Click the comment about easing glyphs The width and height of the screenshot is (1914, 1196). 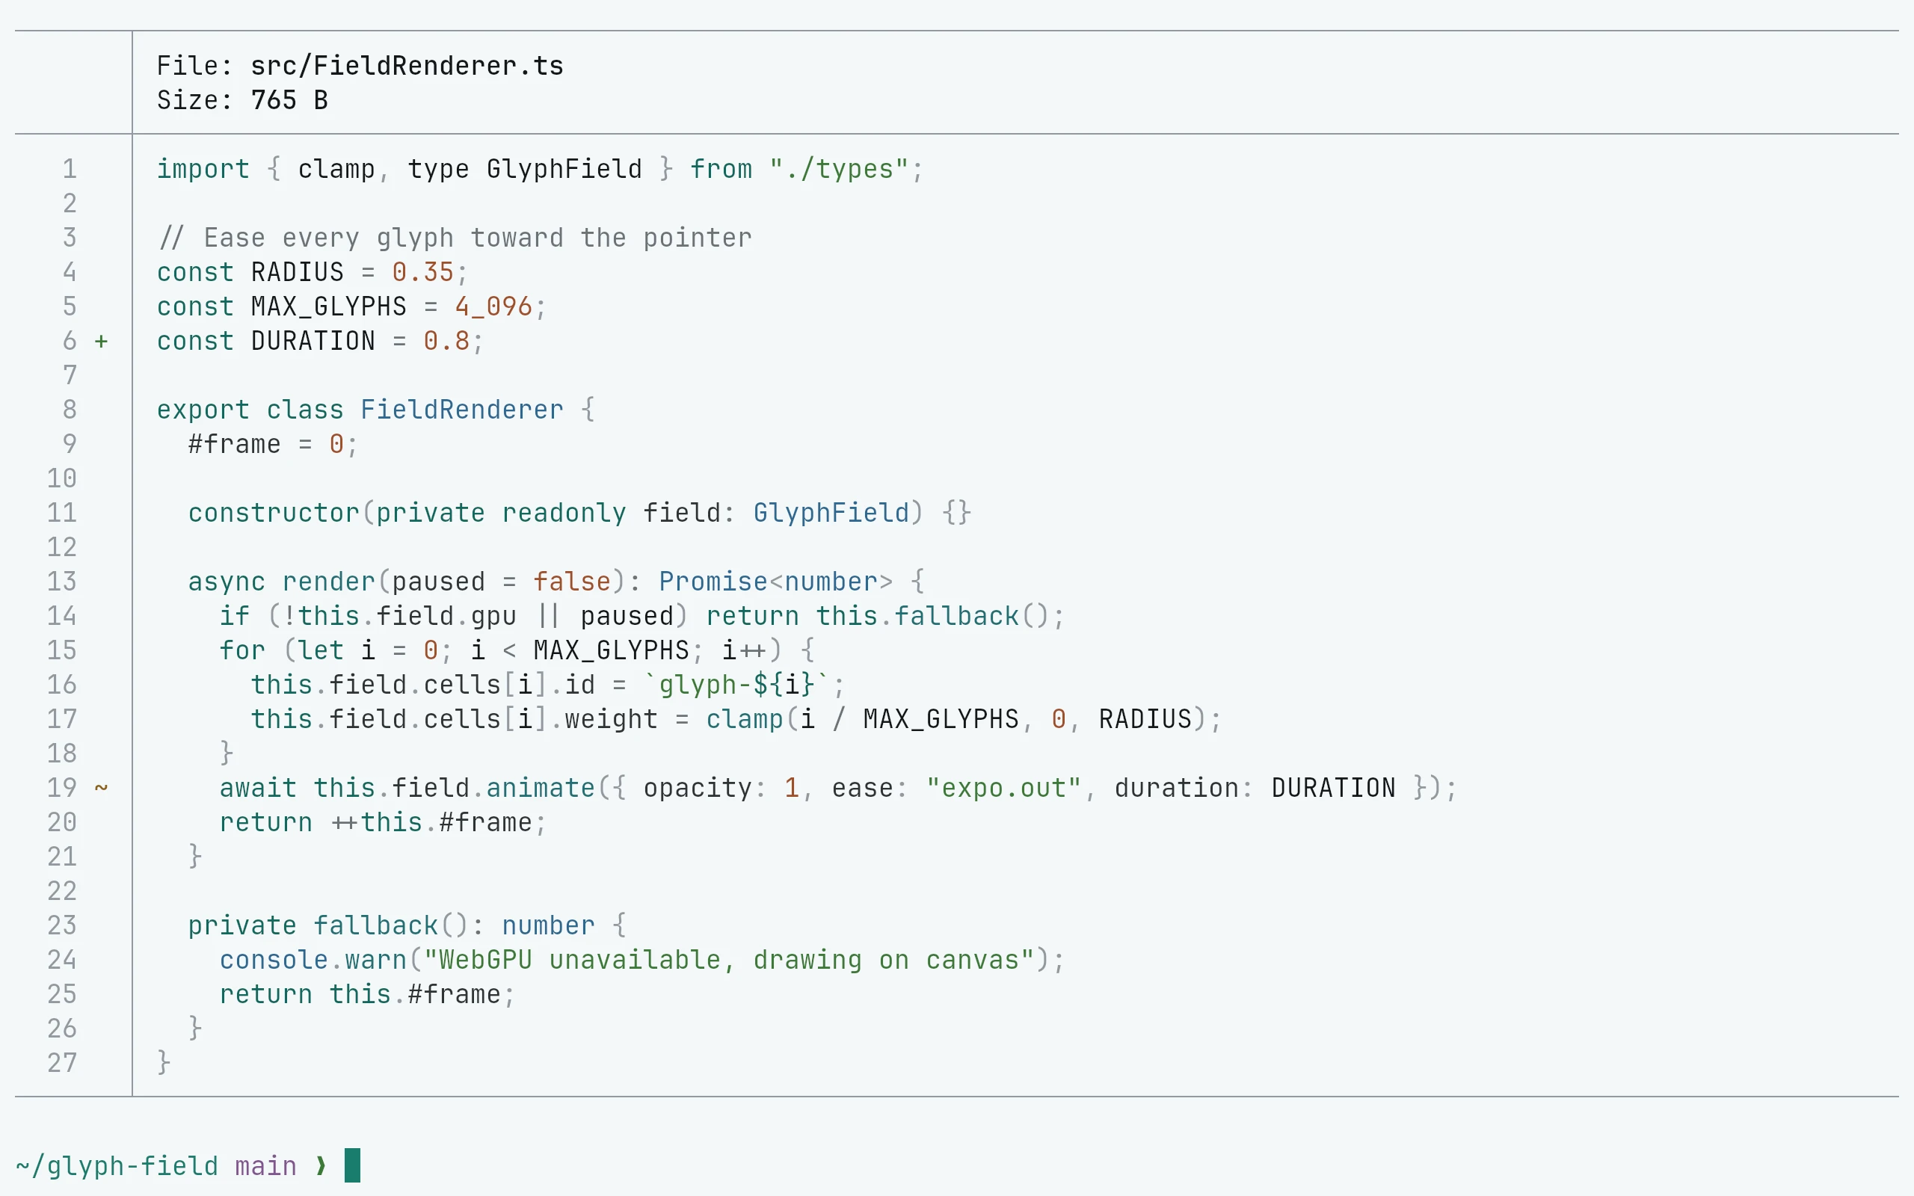tap(455, 238)
